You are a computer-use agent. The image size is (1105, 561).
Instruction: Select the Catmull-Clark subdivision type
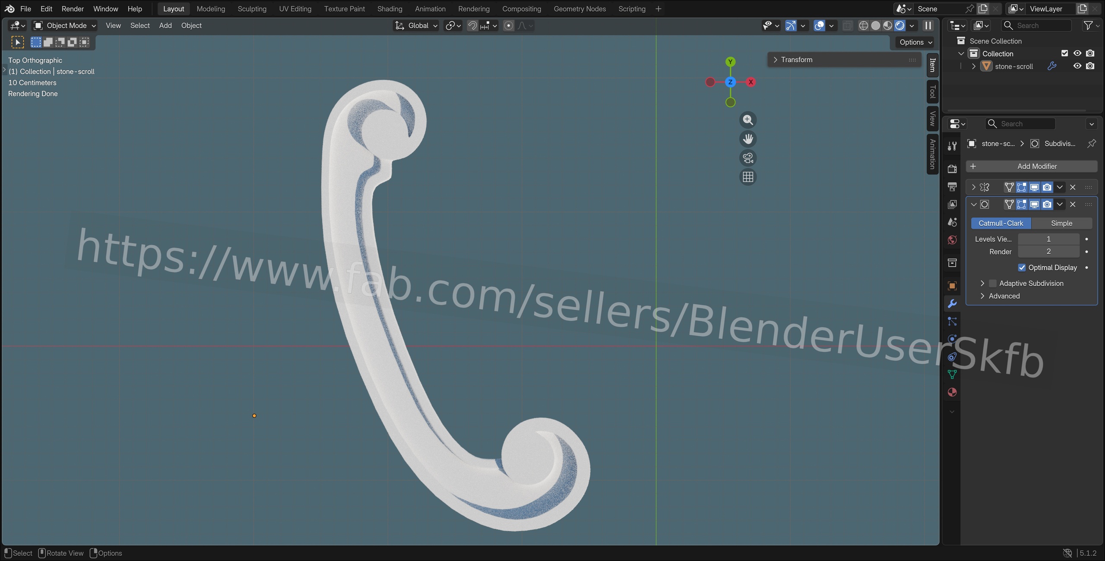1001,223
